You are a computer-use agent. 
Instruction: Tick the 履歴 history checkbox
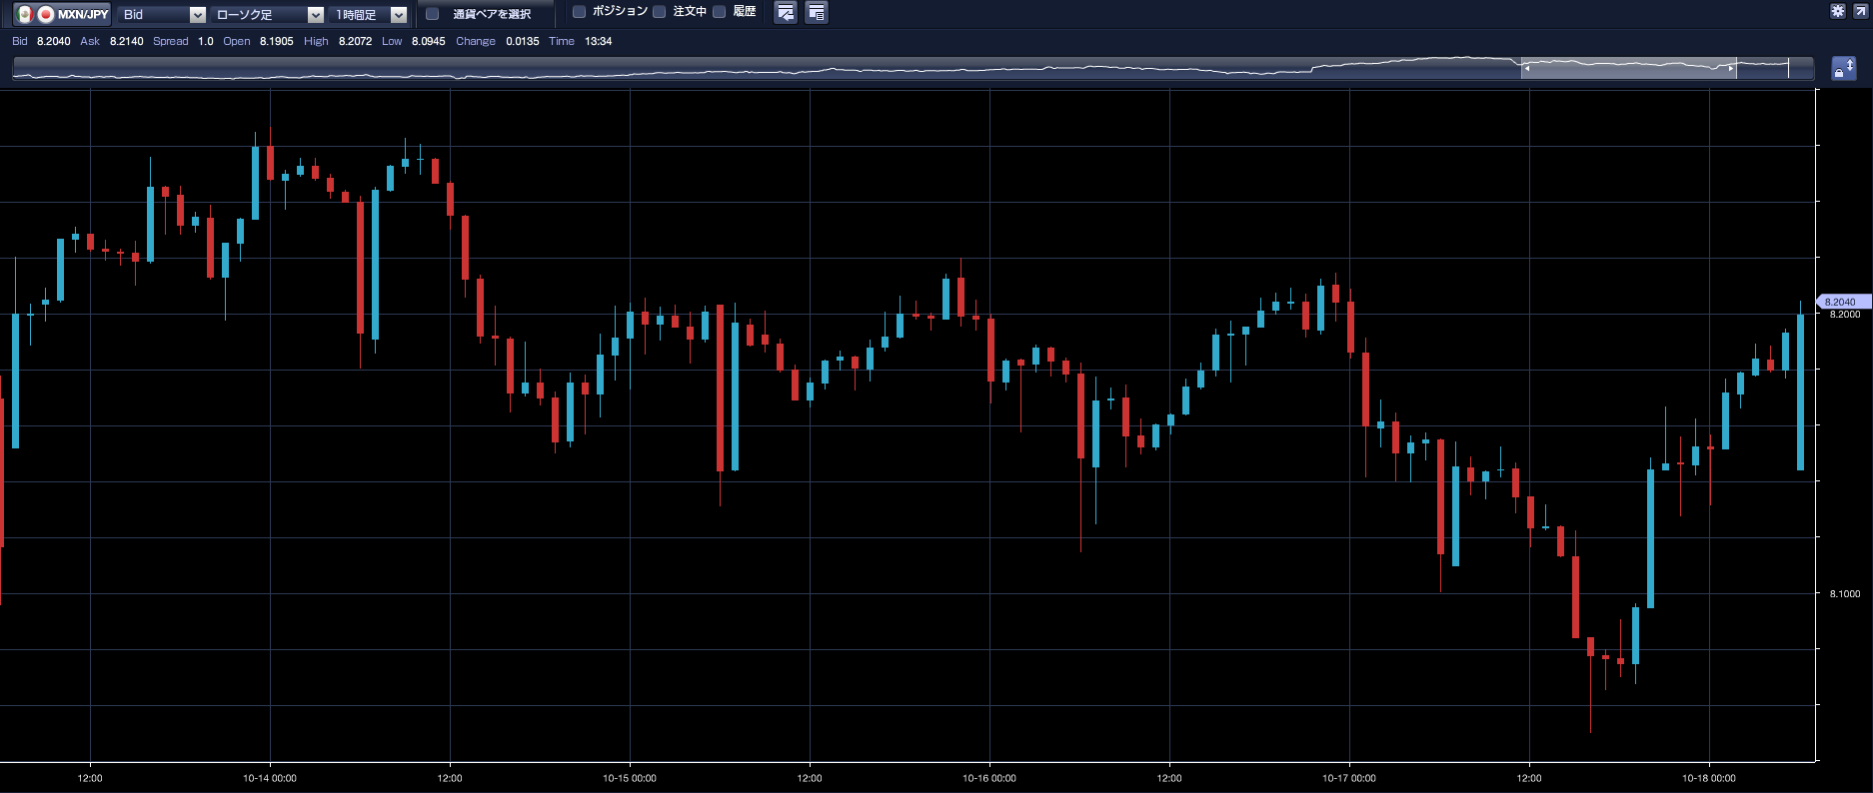[720, 12]
